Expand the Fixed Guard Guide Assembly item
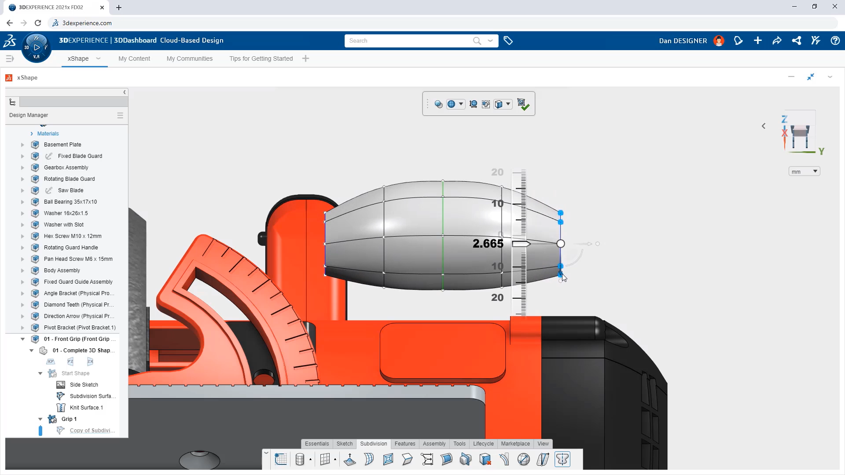The image size is (845, 475). click(x=22, y=281)
